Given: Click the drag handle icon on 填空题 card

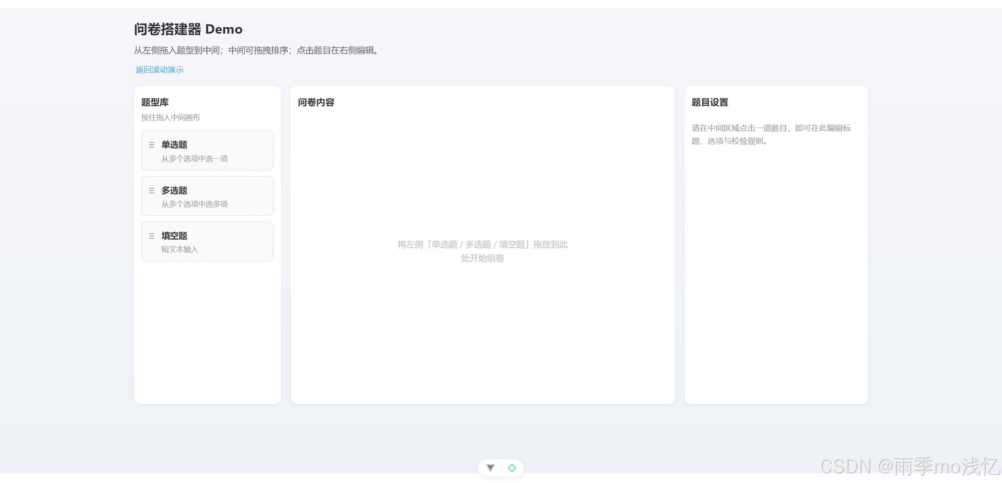Looking at the screenshot, I should 151,236.
